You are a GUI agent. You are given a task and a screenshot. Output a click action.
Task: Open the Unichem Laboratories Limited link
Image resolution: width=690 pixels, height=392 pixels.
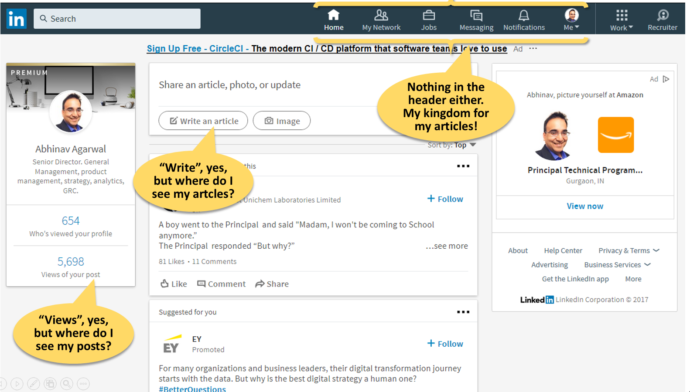[292, 200]
